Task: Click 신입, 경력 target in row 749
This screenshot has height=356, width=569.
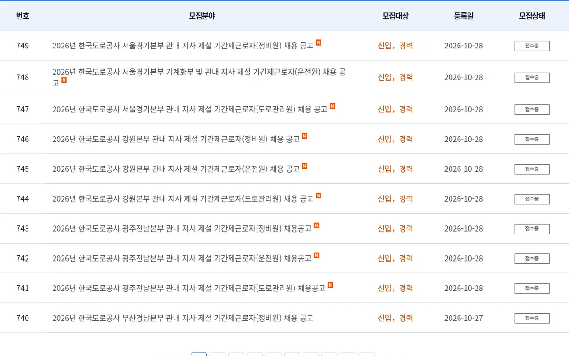Action: [395, 46]
